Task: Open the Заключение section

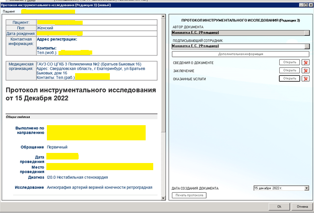Action: click(x=289, y=70)
